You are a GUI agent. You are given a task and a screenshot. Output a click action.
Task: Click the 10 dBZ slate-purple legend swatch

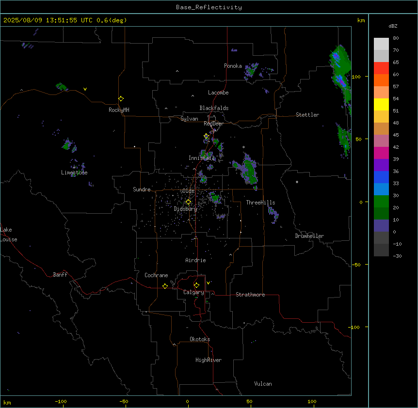[381, 226]
